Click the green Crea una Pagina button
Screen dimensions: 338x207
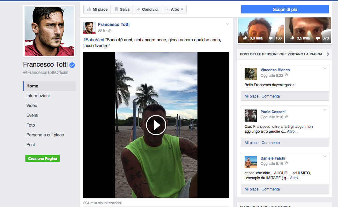[43, 159]
